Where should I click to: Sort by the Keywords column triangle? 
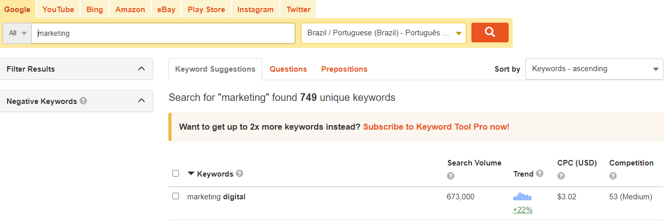tap(191, 174)
